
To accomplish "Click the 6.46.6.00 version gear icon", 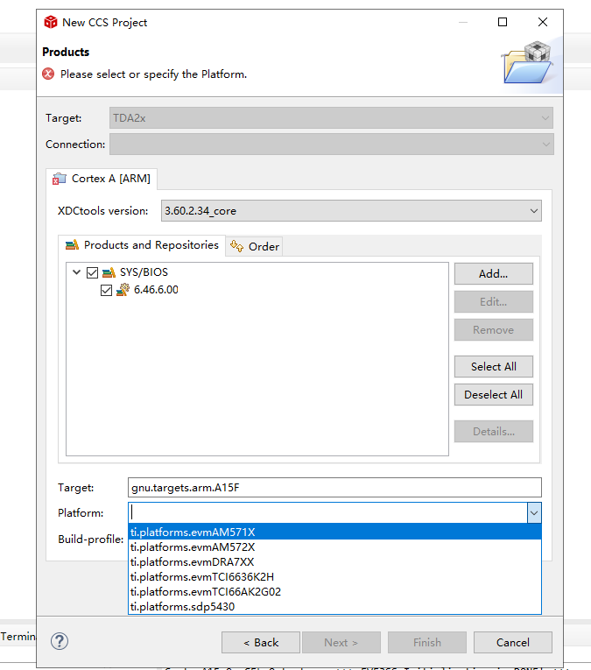I will [x=123, y=290].
